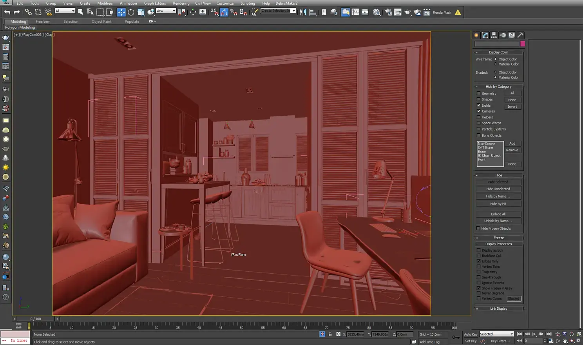This screenshot has height=345, width=583.
Task: Switch to the Freeform ribbon tab
Action: (43, 22)
